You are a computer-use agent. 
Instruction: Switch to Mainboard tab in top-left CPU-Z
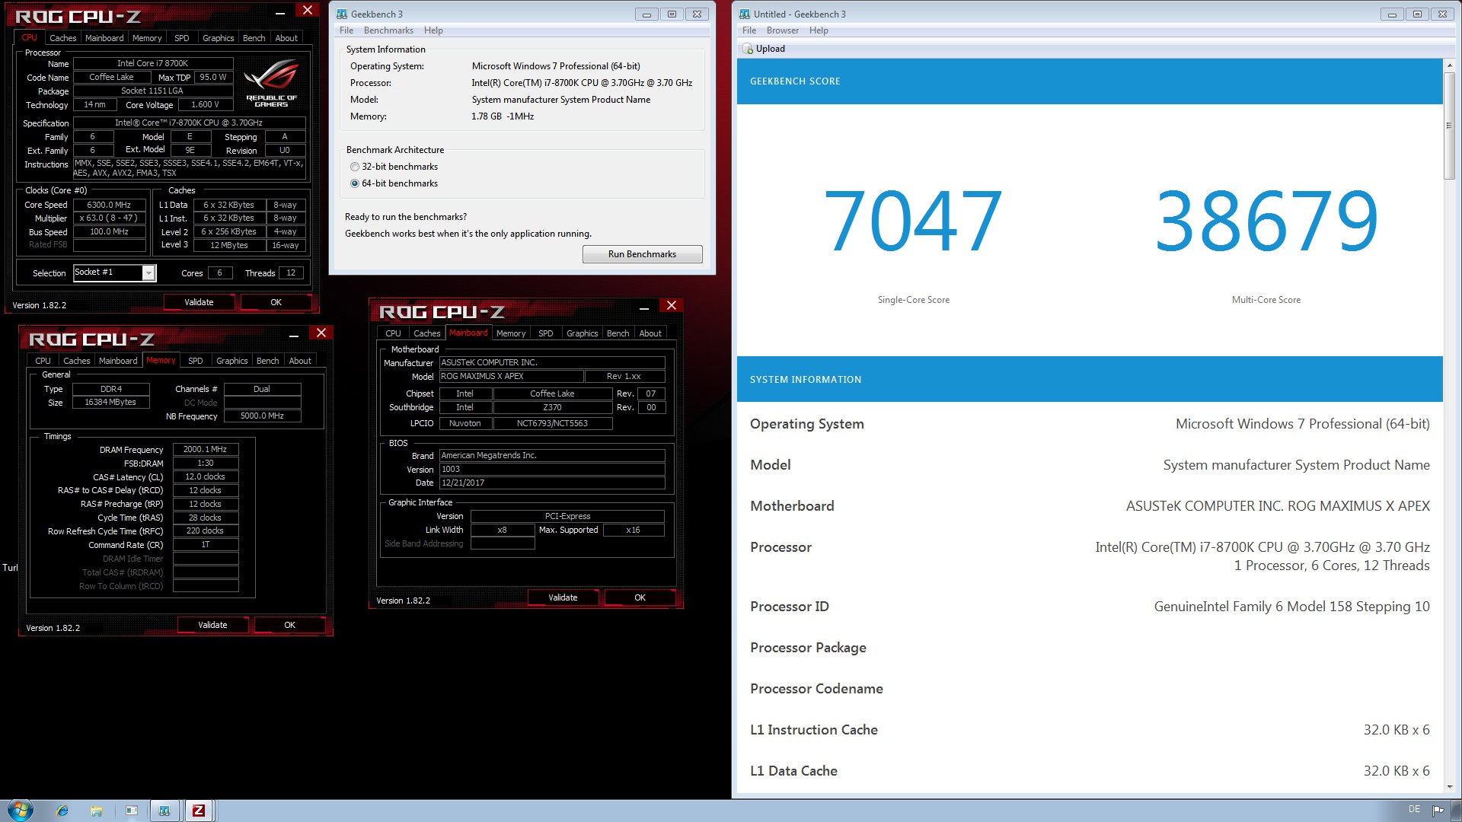click(x=104, y=38)
